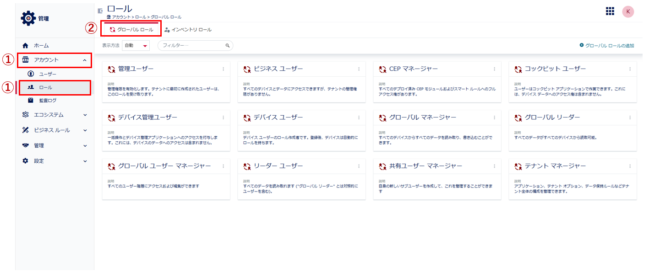The height and width of the screenshot is (277, 649).
Task: Click the user avatar K icon
Action: 627,11
